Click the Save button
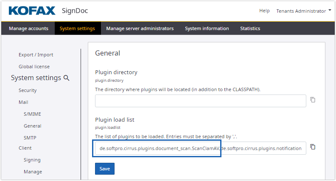Image resolution: width=336 pixels, height=181 pixels. [104, 169]
